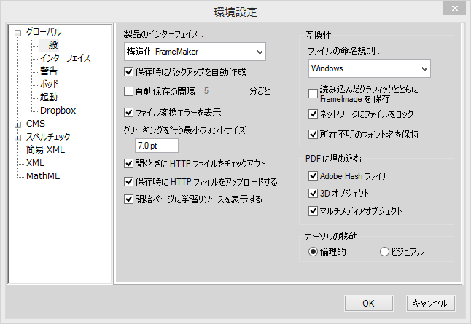The height and width of the screenshot is (324, 471).
Task: Open the 製品のインターフェイス dropdown
Action: [195, 52]
